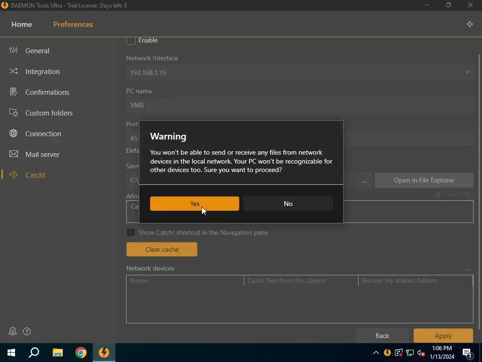
Task: Toggle Show Catch! shortcut in Navigation pane
Action: pyautogui.click(x=131, y=232)
